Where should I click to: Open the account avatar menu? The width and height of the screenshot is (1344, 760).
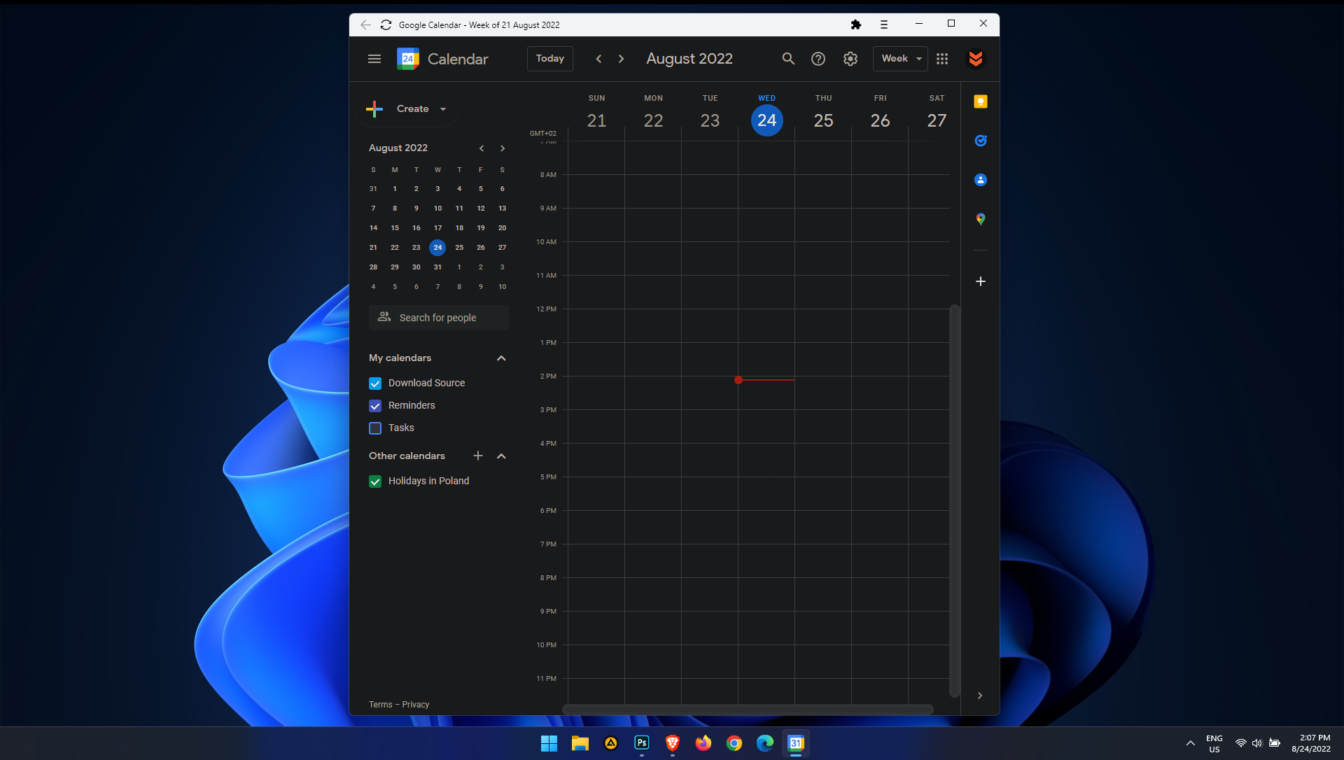(976, 59)
